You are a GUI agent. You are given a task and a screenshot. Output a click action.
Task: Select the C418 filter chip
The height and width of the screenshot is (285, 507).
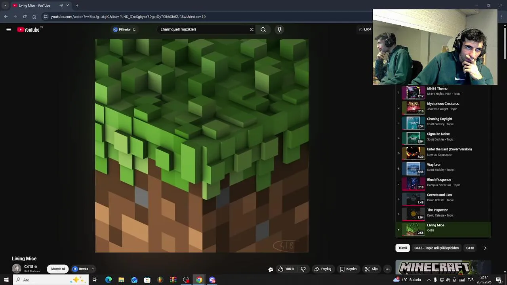pos(470,248)
